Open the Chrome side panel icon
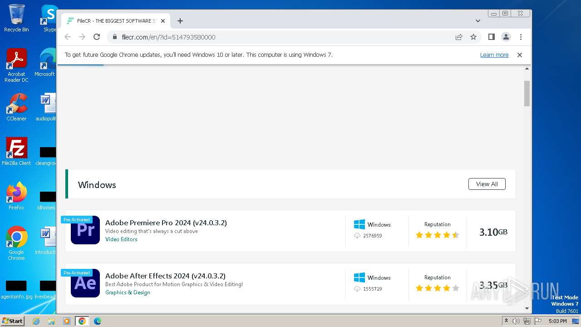Viewport: 581px width, 327px height. click(491, 37)
